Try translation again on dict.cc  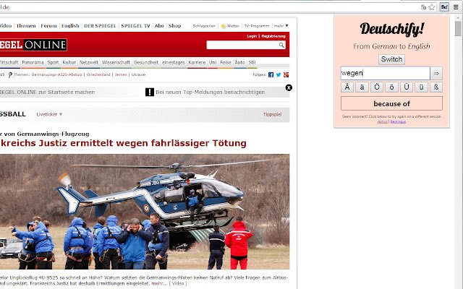[383, 121]
